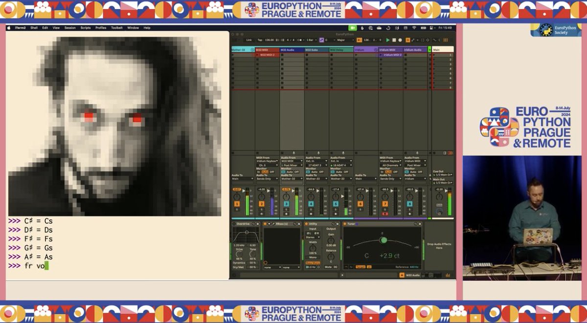Image resolution: width=587 pixels, height=323 pixels.
Task: Open M32 MIDI track's MIDI From dropdown
Action: pos(268,161)
